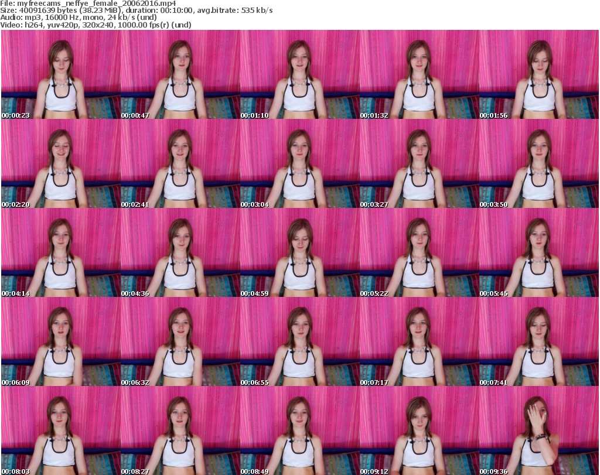Screen dimensions: 600x475
Task: Choose the frame stamped 00:03:50
Action: click(x=539, y=163)
